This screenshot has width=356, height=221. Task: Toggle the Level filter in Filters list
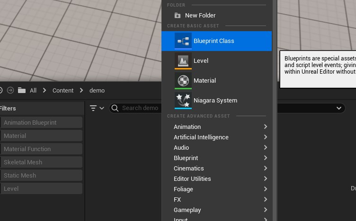[41, 188]
